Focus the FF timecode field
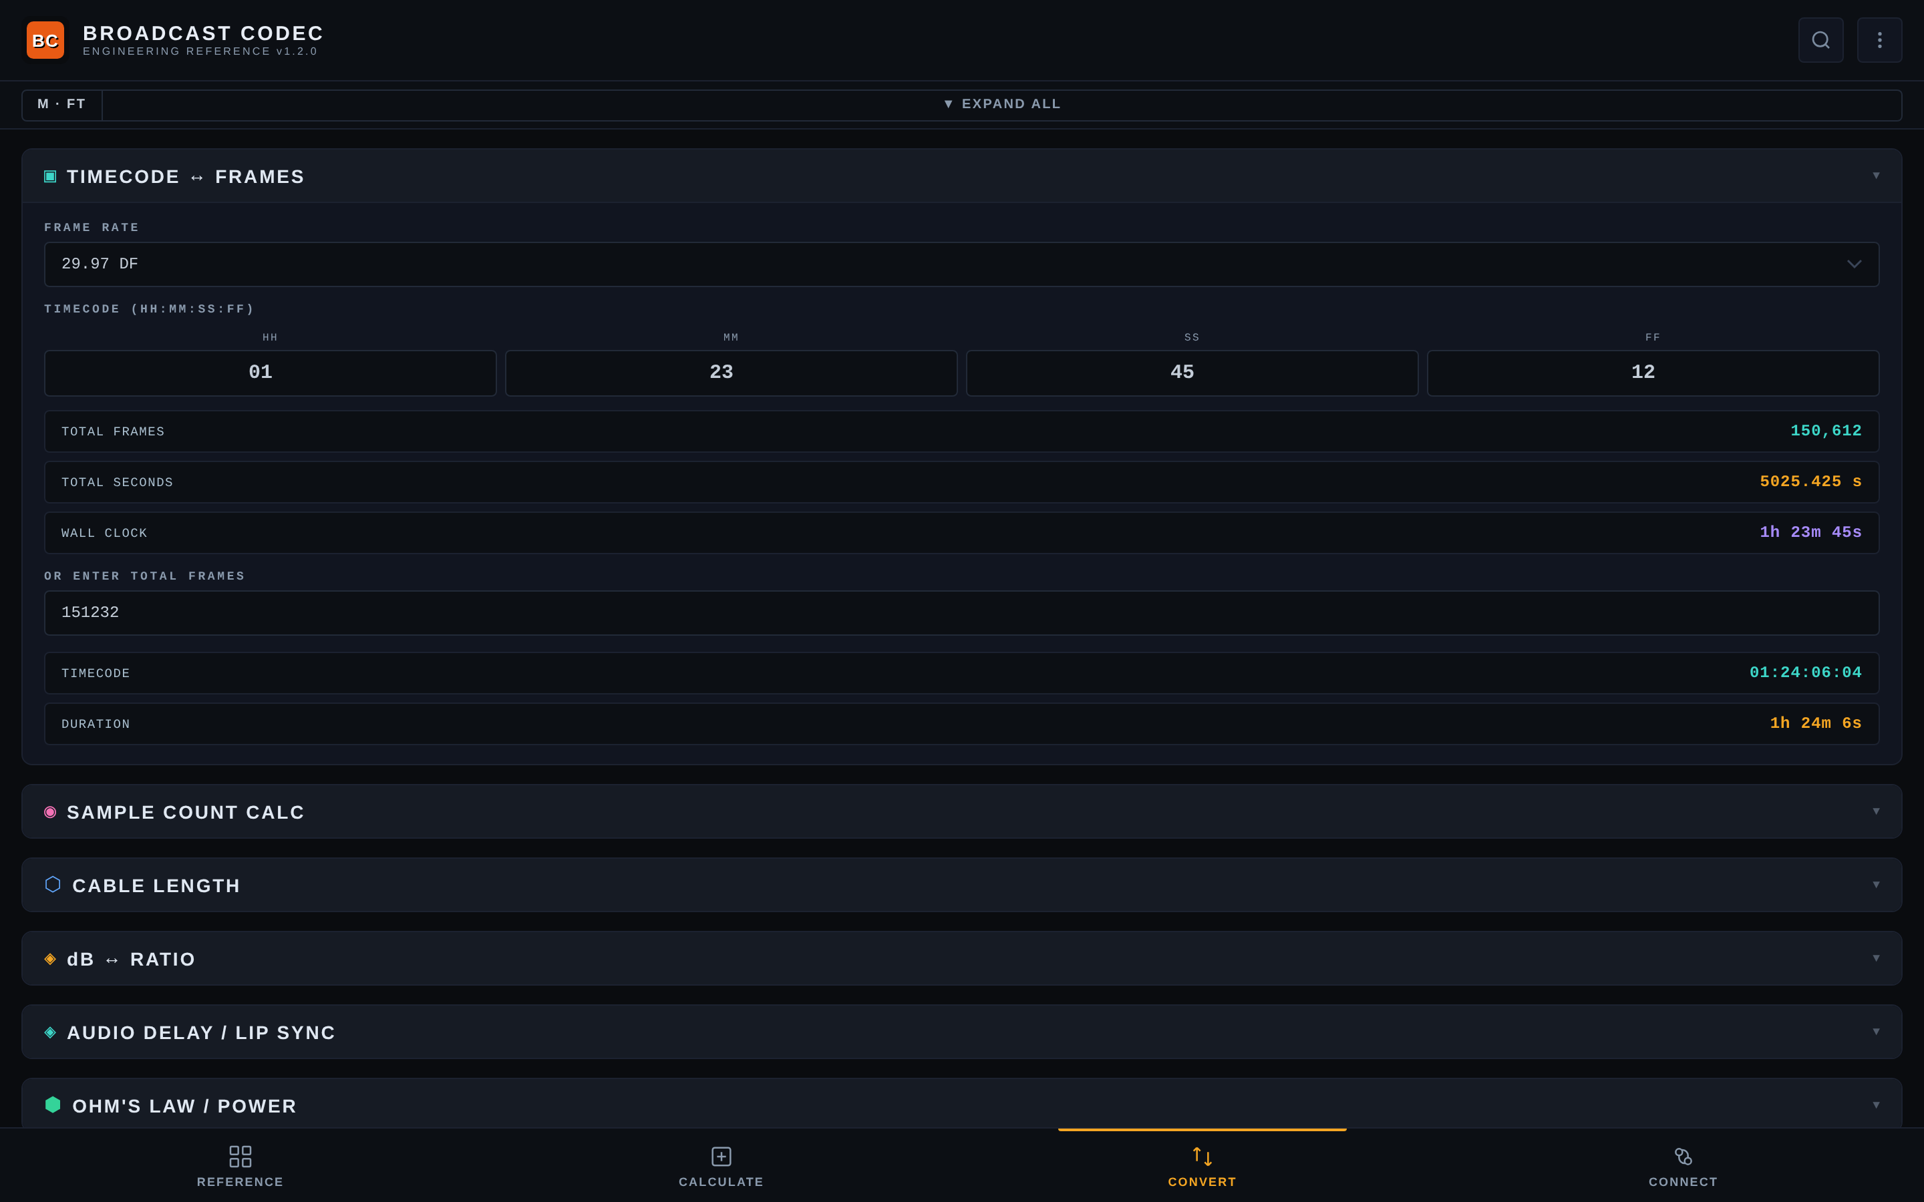This screenshot has width=1924, height=1202. (x=1653, y=373)
